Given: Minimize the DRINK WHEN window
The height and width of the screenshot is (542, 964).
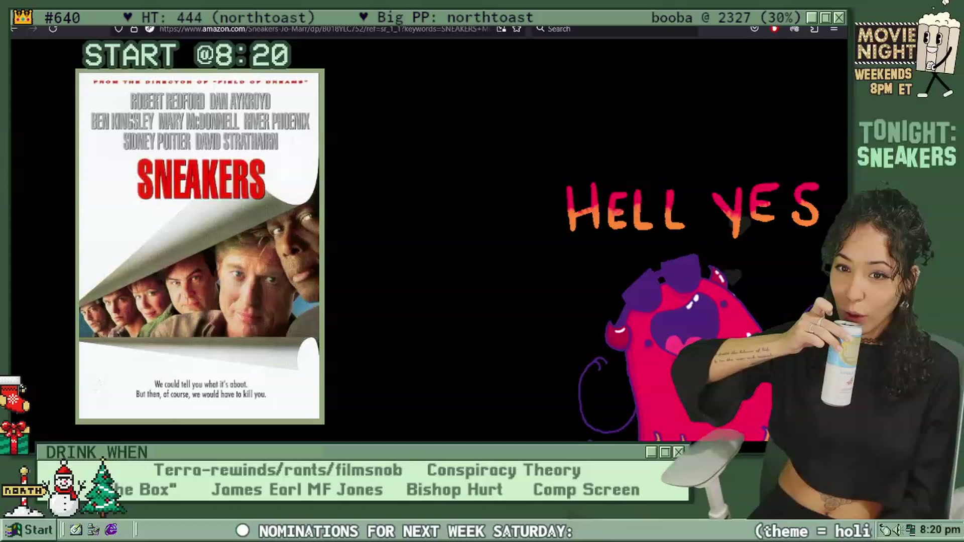Looking at the screenshot, I should (x=651, y=452).
